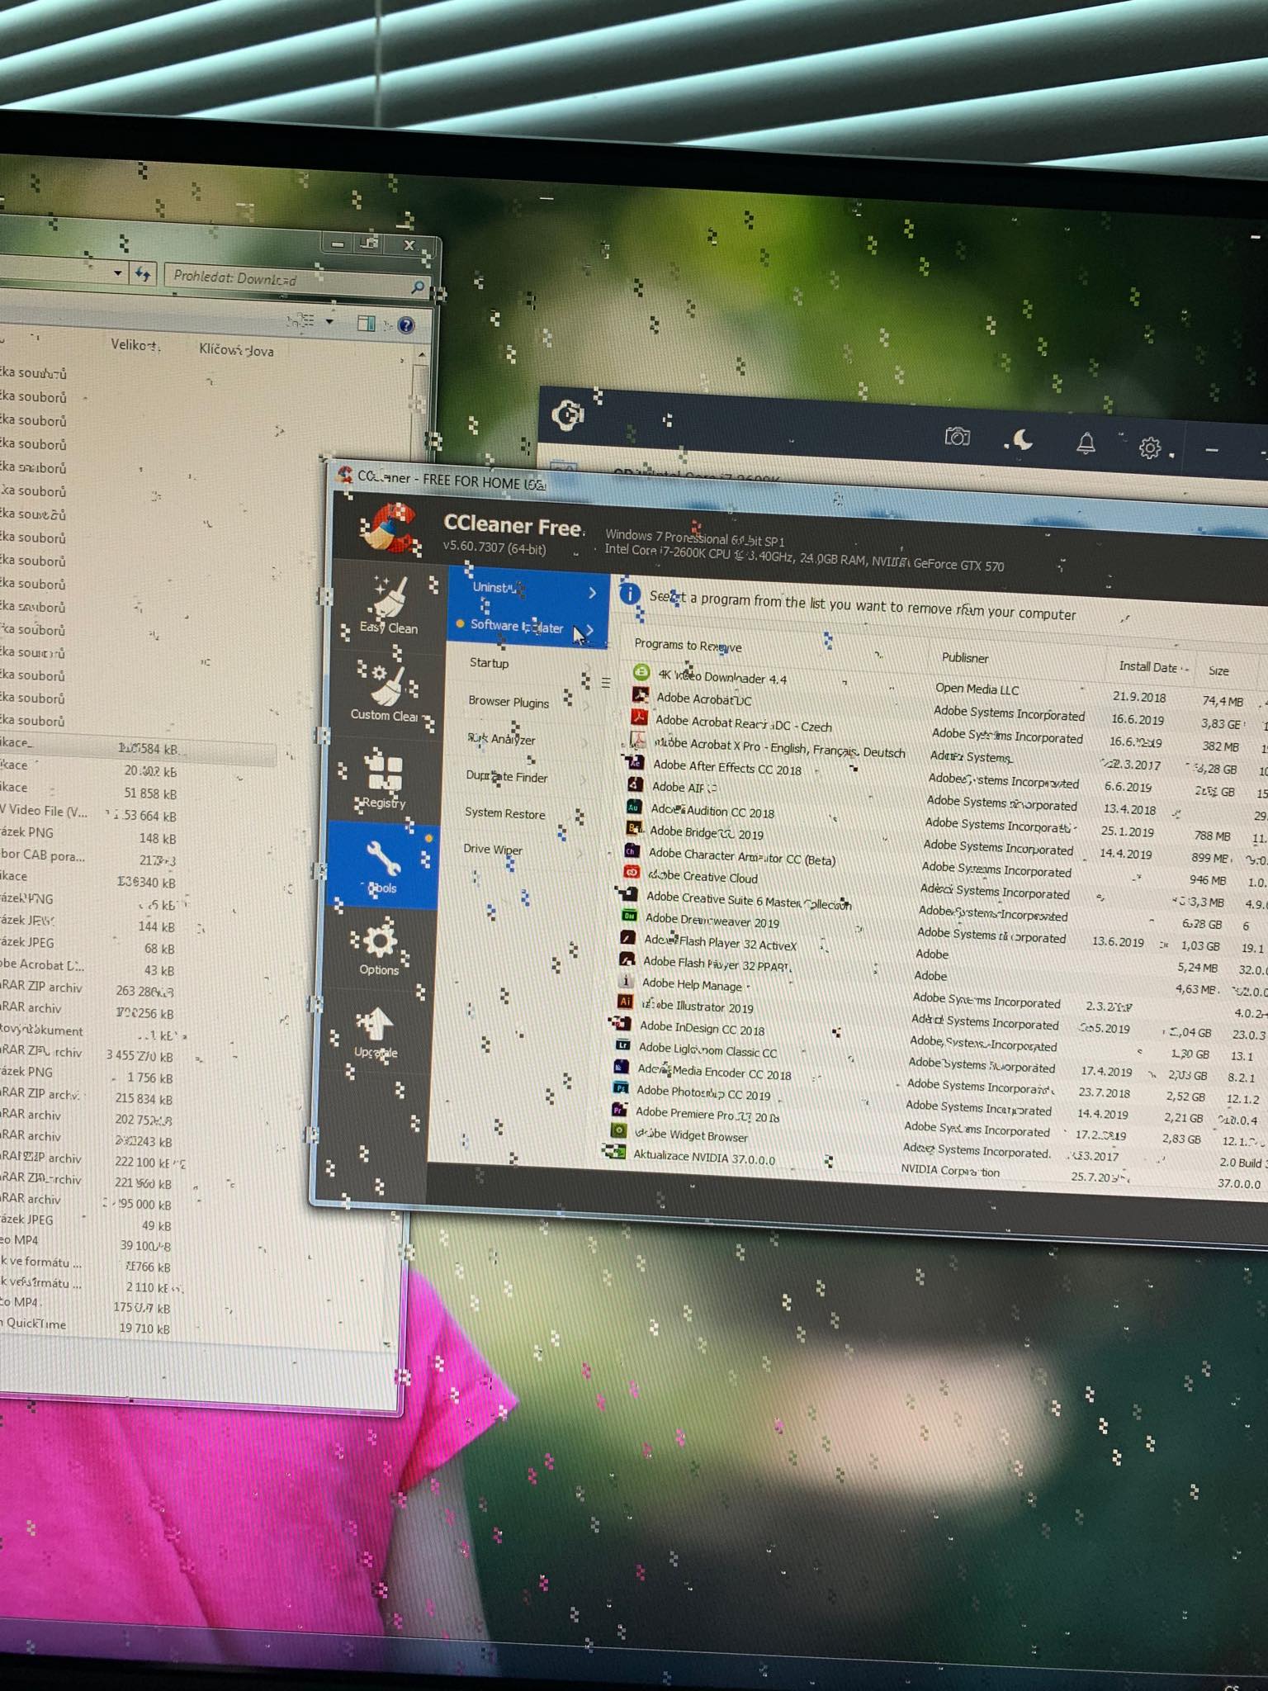The width and height of the screenshot is (1268, 1691).
Task: Click the Adobe After Effects CC 2018 icon
Action: click(x=635, y=761)
